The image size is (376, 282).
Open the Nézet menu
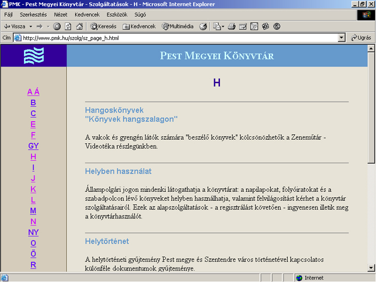coord(61,15)
